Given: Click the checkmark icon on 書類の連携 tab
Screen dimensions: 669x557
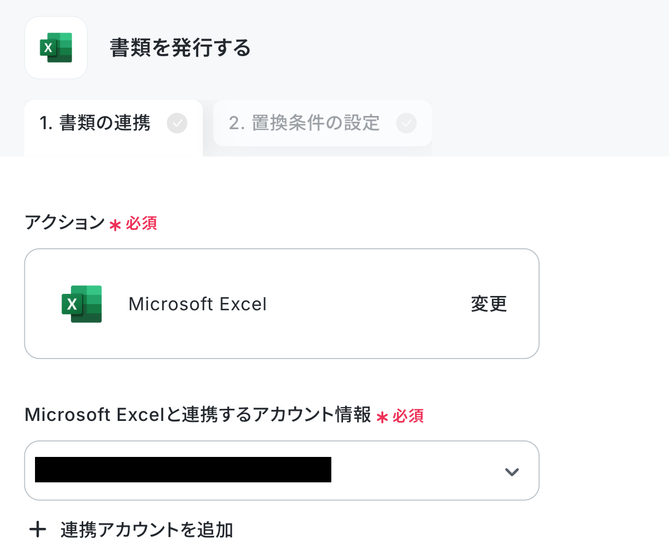Looking at the screenshot, I should pyautogui.click(x=177, y=123).
